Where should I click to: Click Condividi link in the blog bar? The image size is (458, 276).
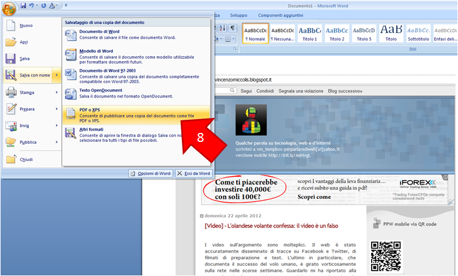point(265,91)
